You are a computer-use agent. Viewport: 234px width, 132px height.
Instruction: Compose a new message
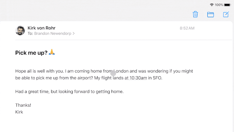click(226, 14)
